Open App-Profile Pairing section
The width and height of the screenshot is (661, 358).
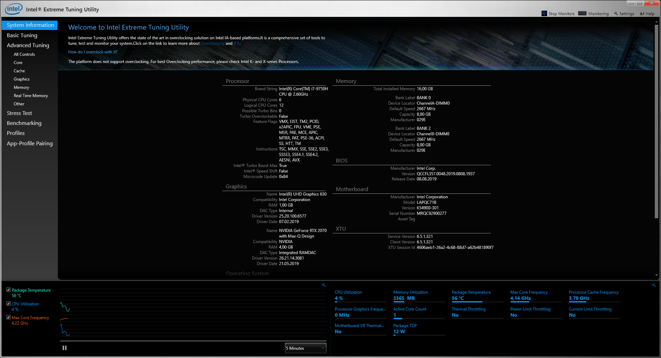(x=30, y=144)
